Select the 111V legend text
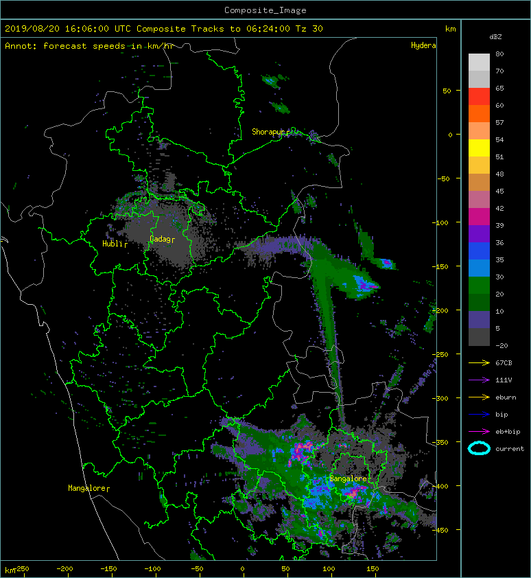Viewport: 531px width, 578px height. (x=504, y=380)
